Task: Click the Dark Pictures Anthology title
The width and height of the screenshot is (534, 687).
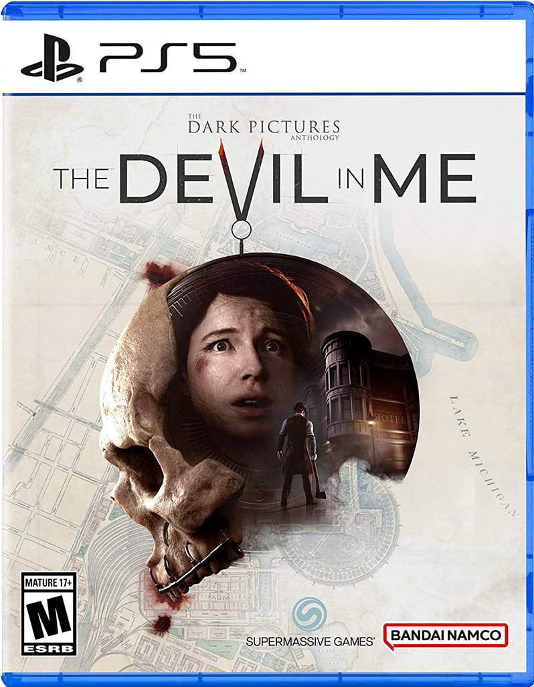Action: [x=264, y=128]
